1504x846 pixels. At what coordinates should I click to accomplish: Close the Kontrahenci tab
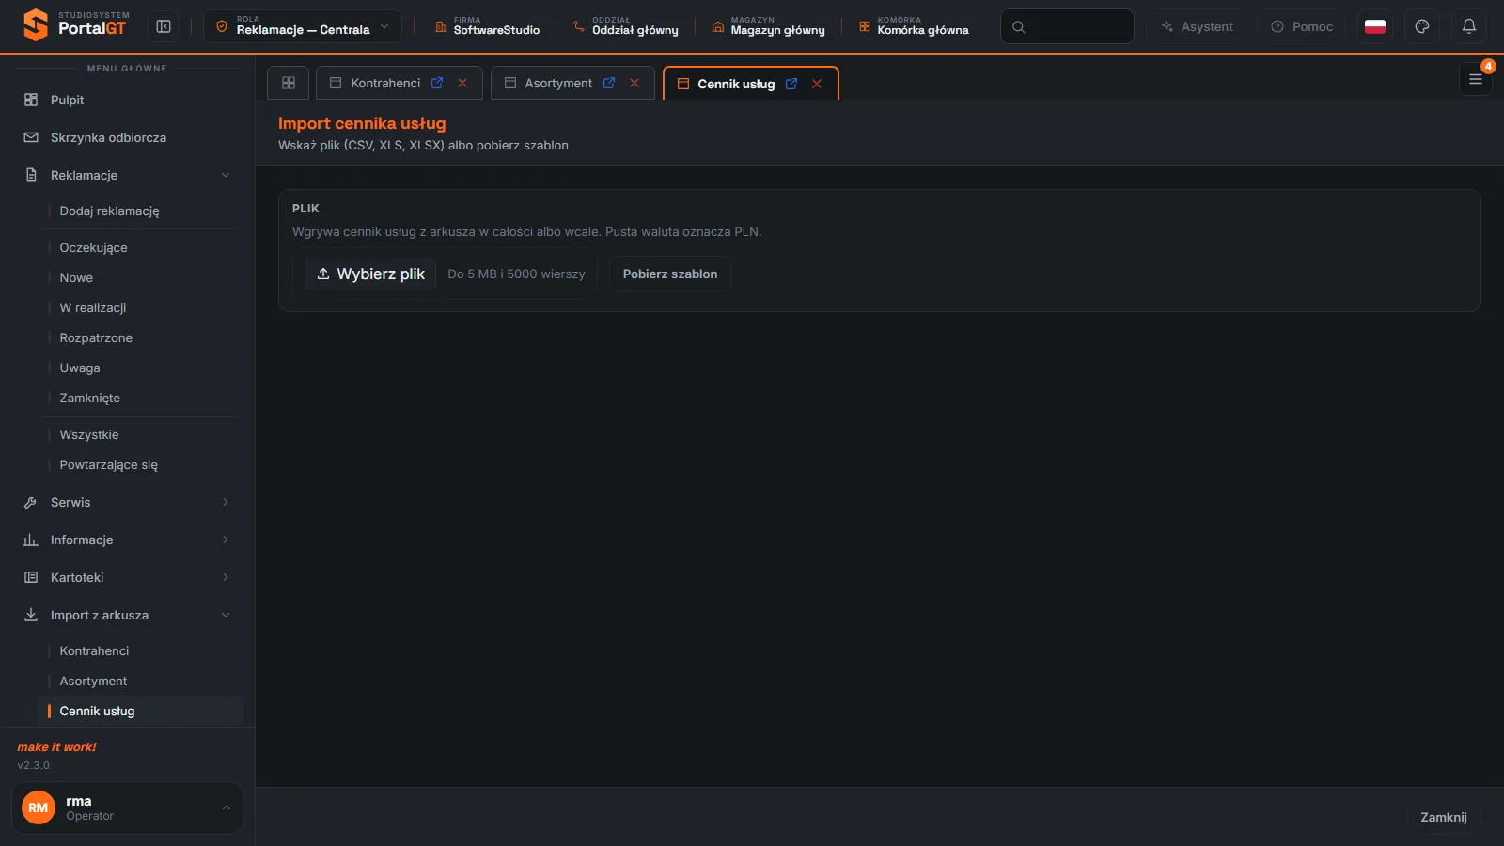pos(462,83)
